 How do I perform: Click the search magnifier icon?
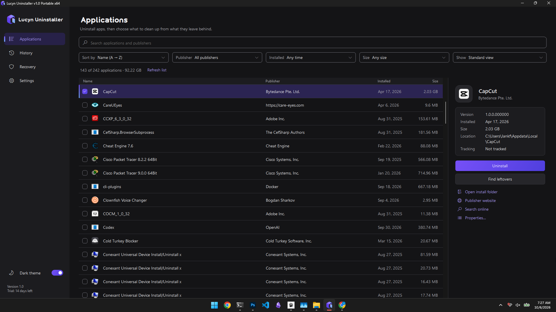(x=85, y=43)
